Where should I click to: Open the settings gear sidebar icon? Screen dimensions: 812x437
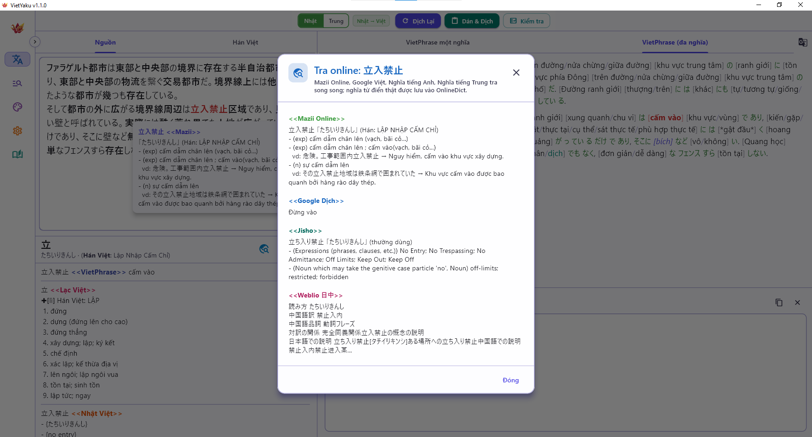click(x=17, y=131)
